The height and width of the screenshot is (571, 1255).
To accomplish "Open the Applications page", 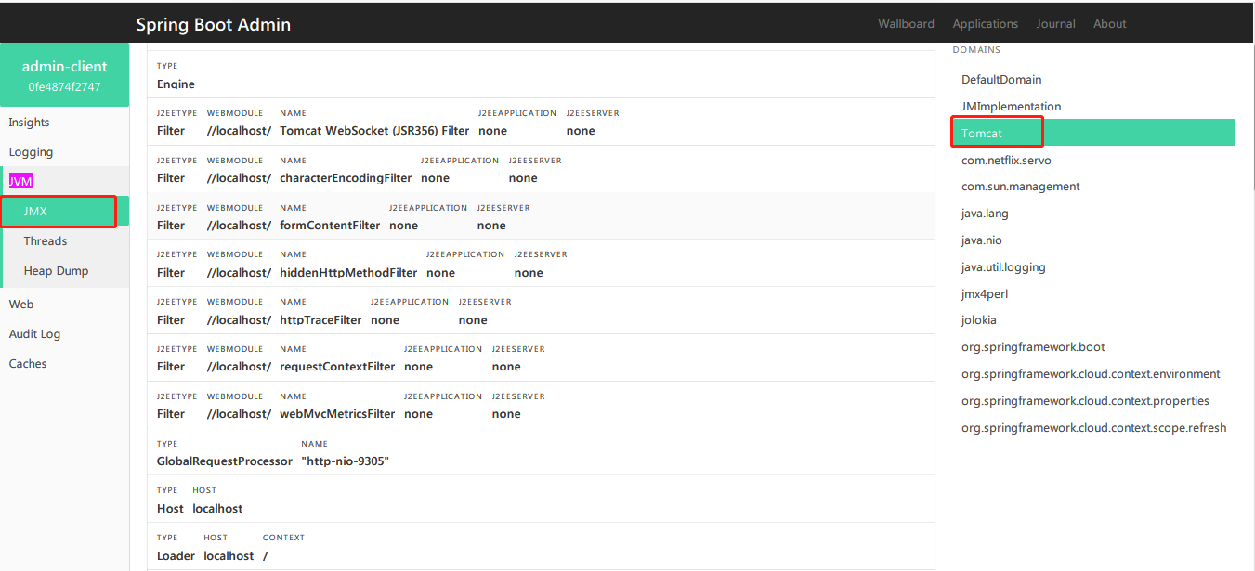I will point(985,24).
